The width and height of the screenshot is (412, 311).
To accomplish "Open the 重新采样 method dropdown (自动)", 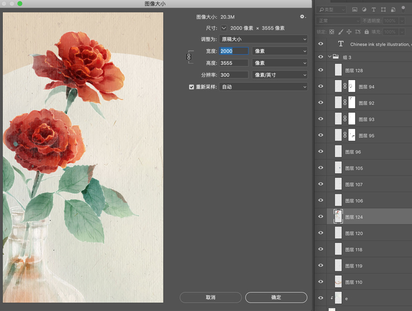I will 263,87.
